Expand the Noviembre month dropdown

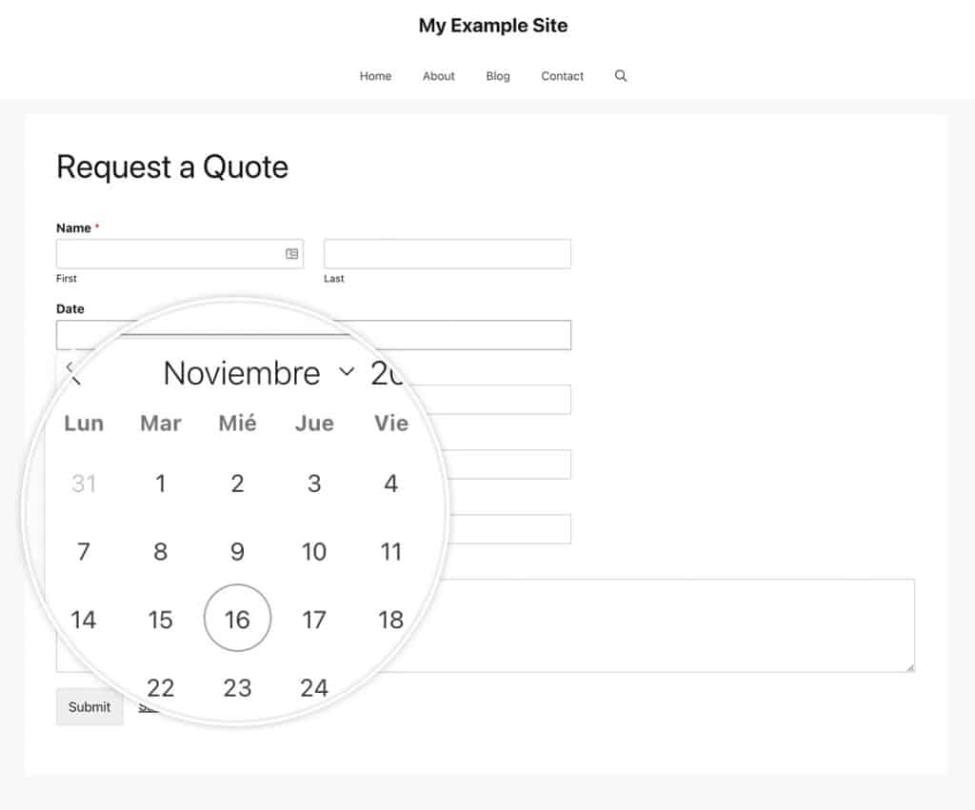click(347, 372)
